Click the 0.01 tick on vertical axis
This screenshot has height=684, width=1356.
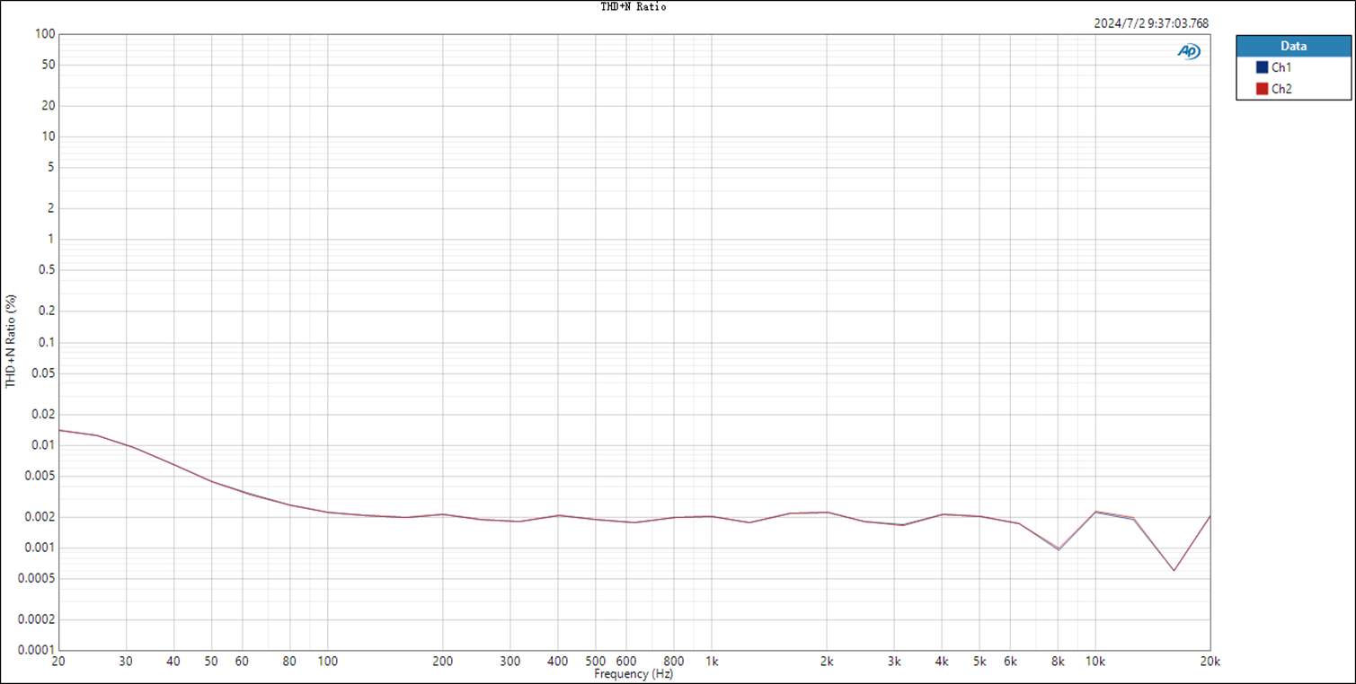tap(44, 445)
